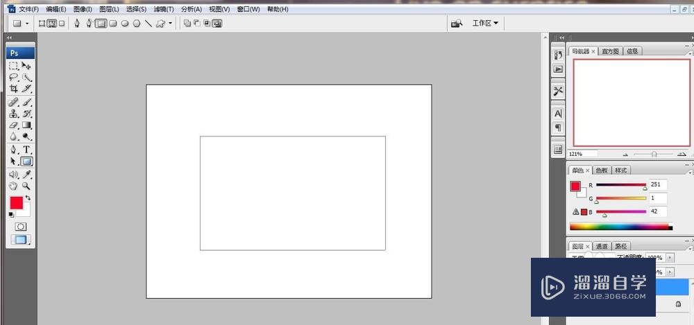Select the Hand tool
Viewport: 694px width, 325px height.
coord(14,186)
